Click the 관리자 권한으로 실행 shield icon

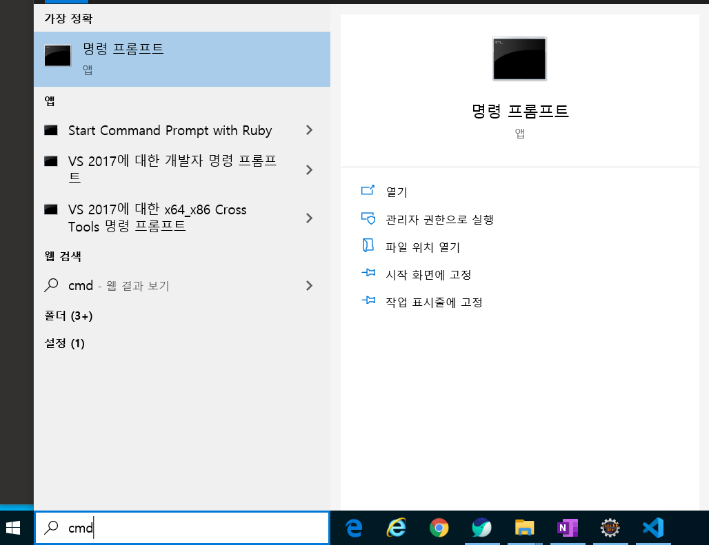368,218
